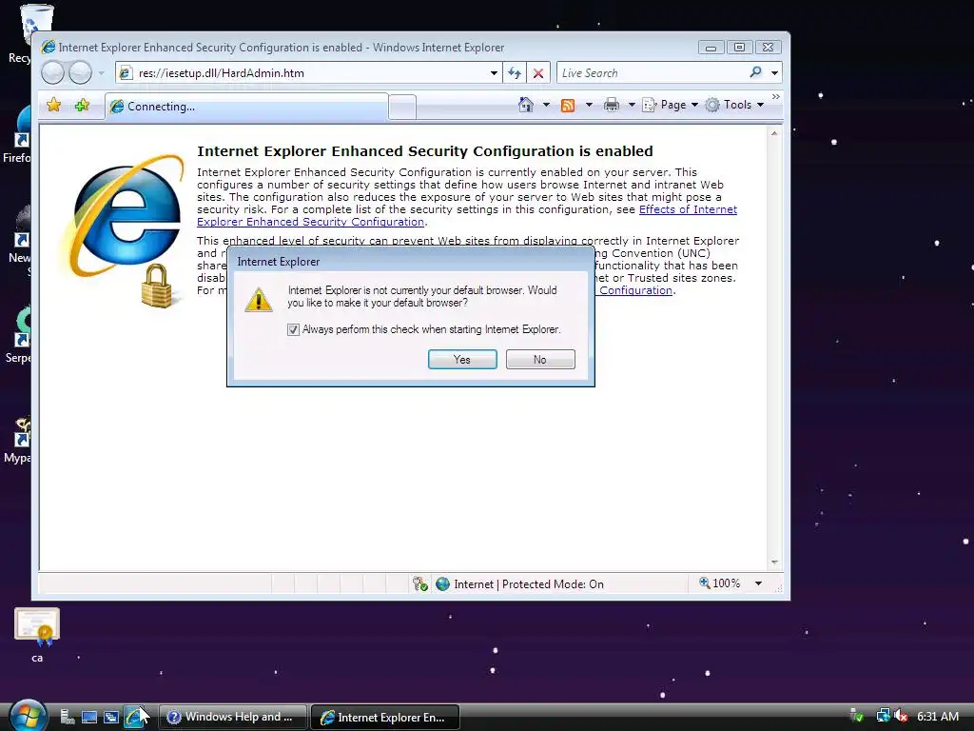
Task: Open a new blank tab
Action: coord(402,107)
